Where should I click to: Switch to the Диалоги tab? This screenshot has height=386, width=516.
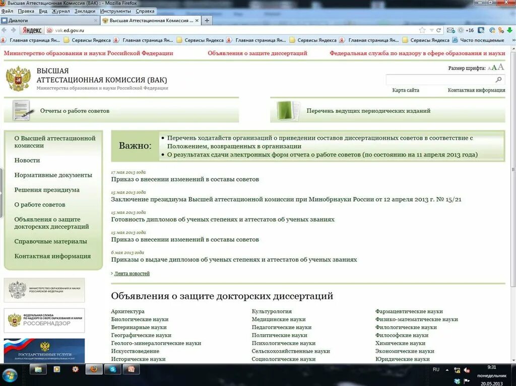(49, 21)
